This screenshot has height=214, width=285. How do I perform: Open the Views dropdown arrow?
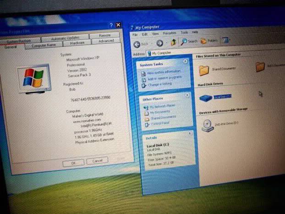click(230, 39)
